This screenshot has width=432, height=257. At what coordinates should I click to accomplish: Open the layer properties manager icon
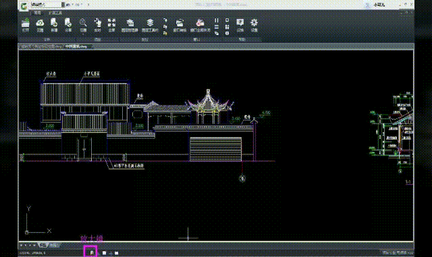coord(130,22)
